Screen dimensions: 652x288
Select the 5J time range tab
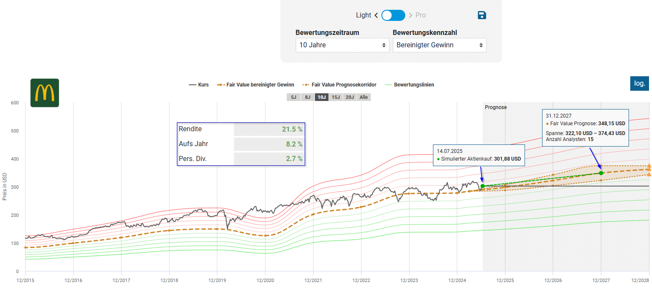[x=293, y=97]
